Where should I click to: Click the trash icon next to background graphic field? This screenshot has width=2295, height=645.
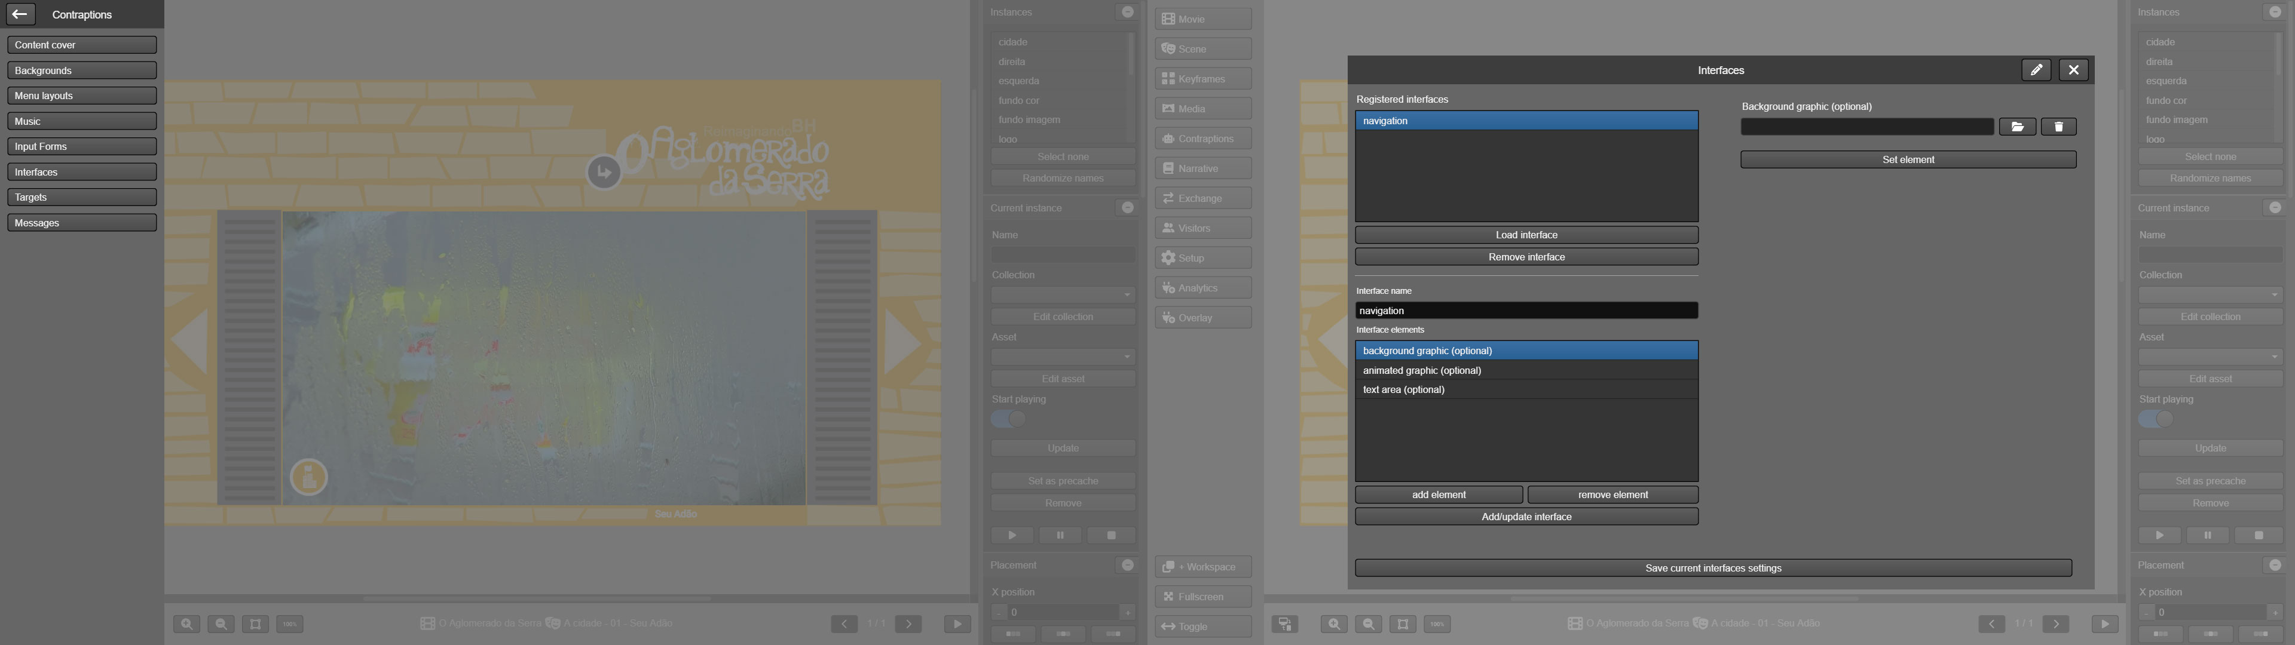click(2058, 127)
